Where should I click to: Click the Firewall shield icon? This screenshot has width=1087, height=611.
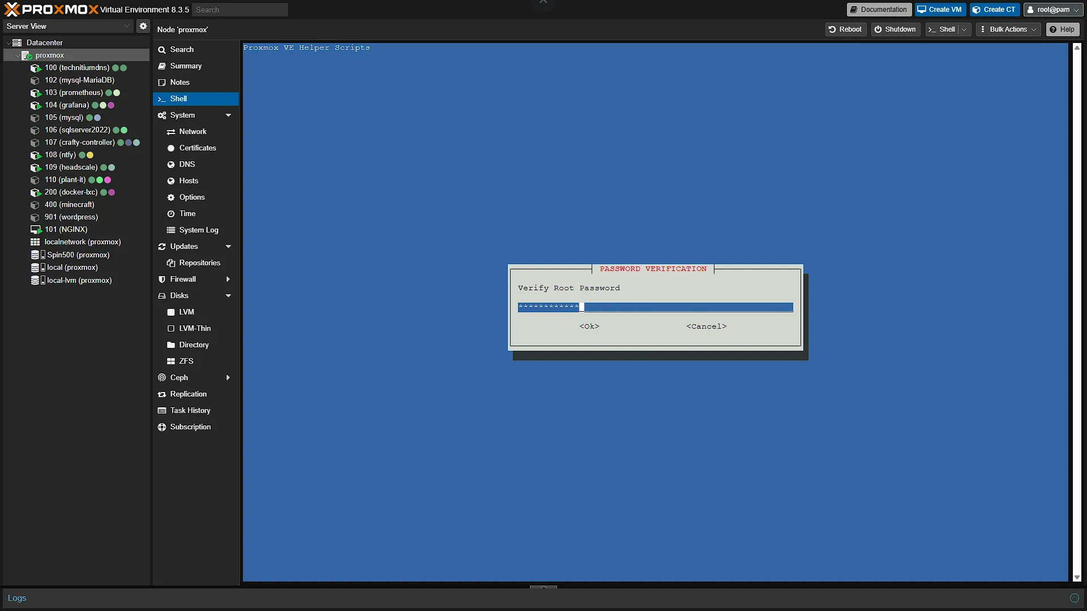pos(162,279)
